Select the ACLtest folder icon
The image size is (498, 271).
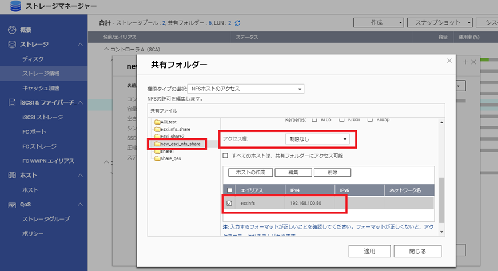coord(157,122)
